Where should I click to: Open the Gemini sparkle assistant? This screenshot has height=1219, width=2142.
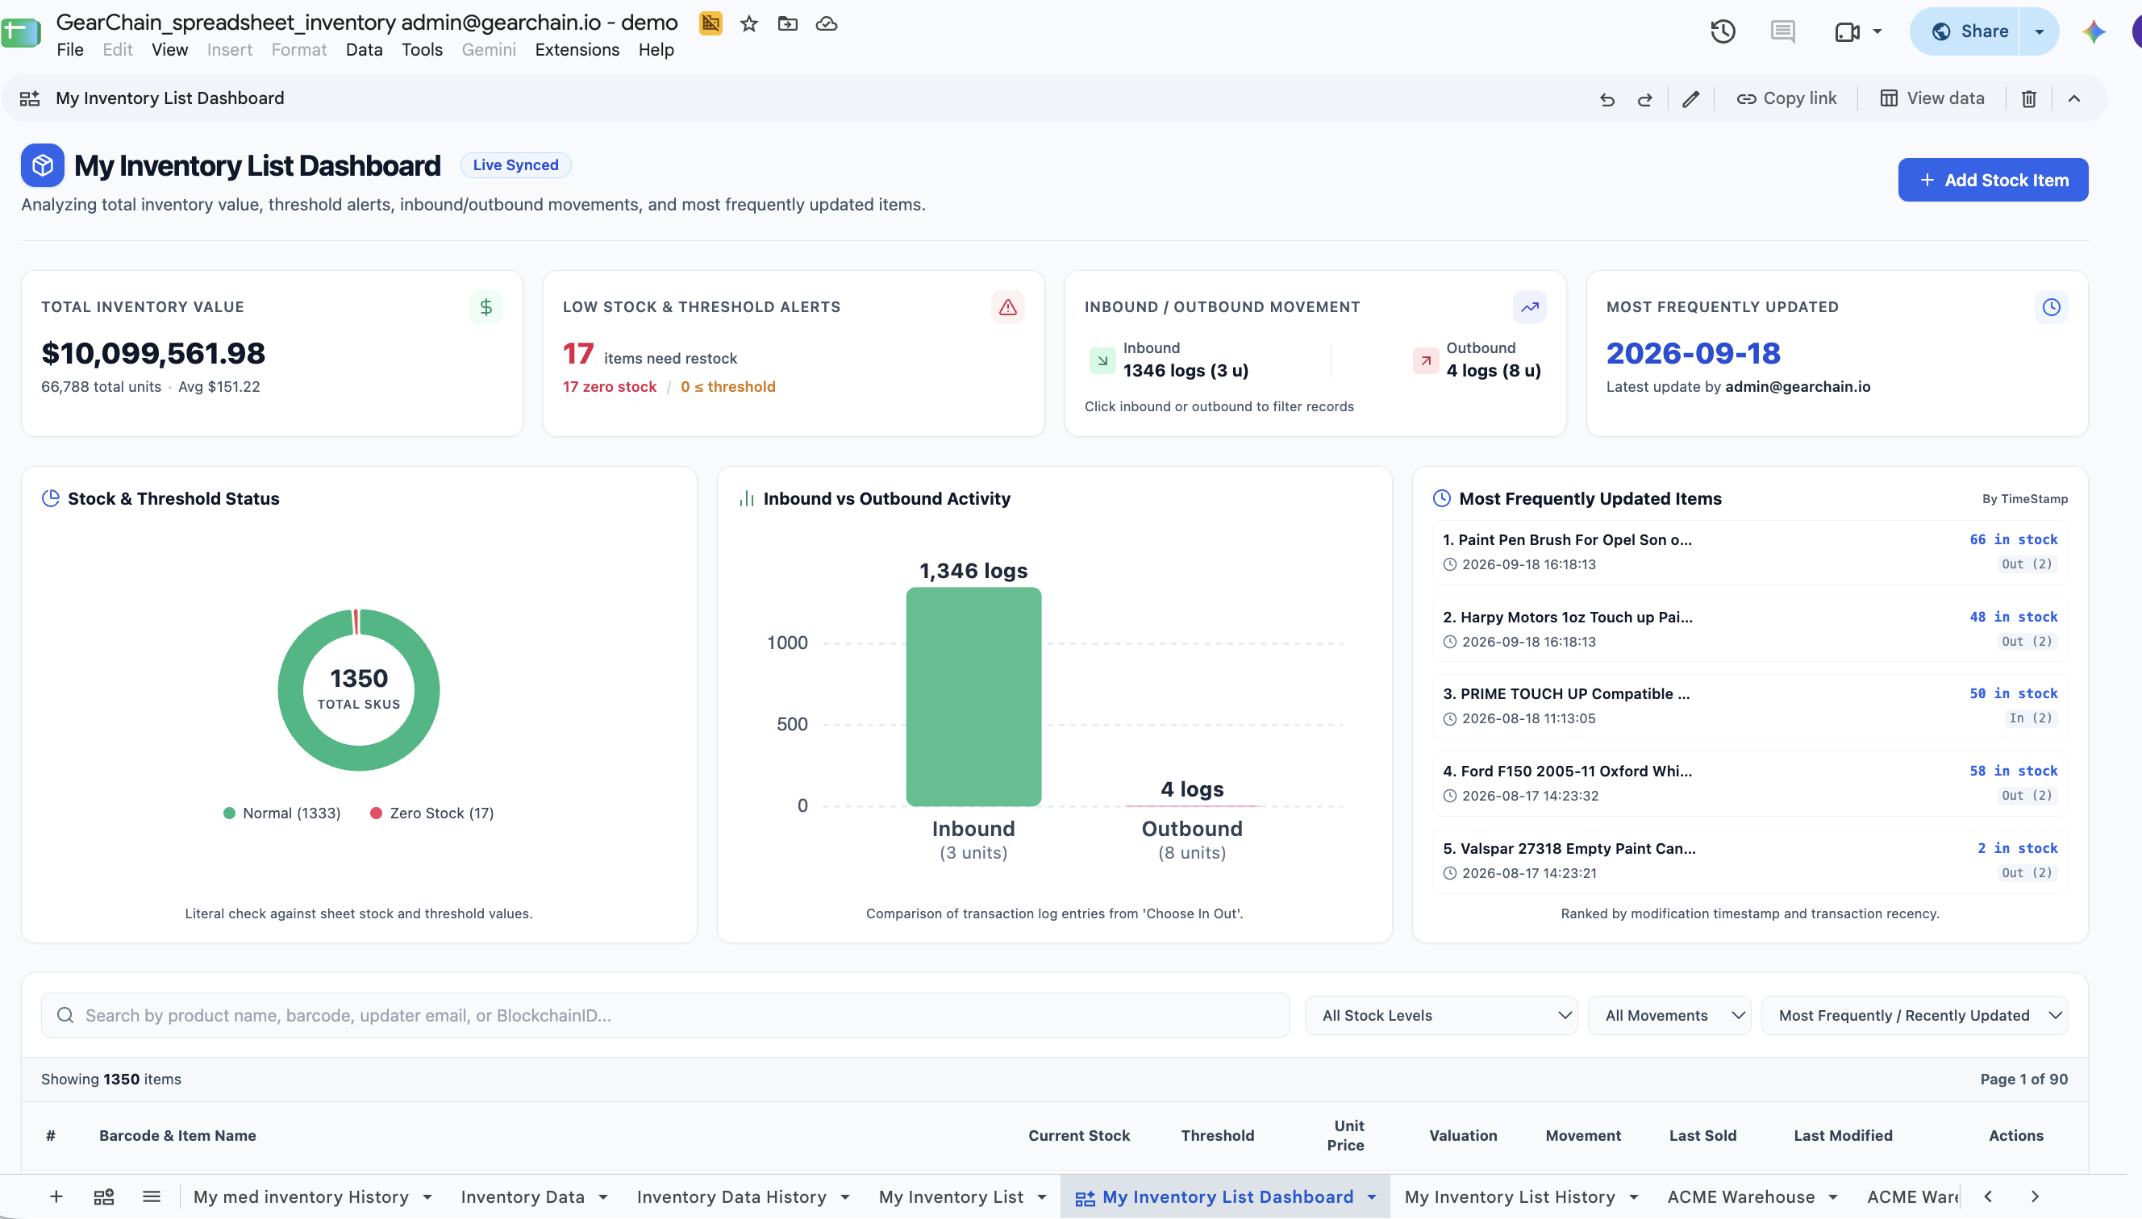click(x=2094, y=31)
